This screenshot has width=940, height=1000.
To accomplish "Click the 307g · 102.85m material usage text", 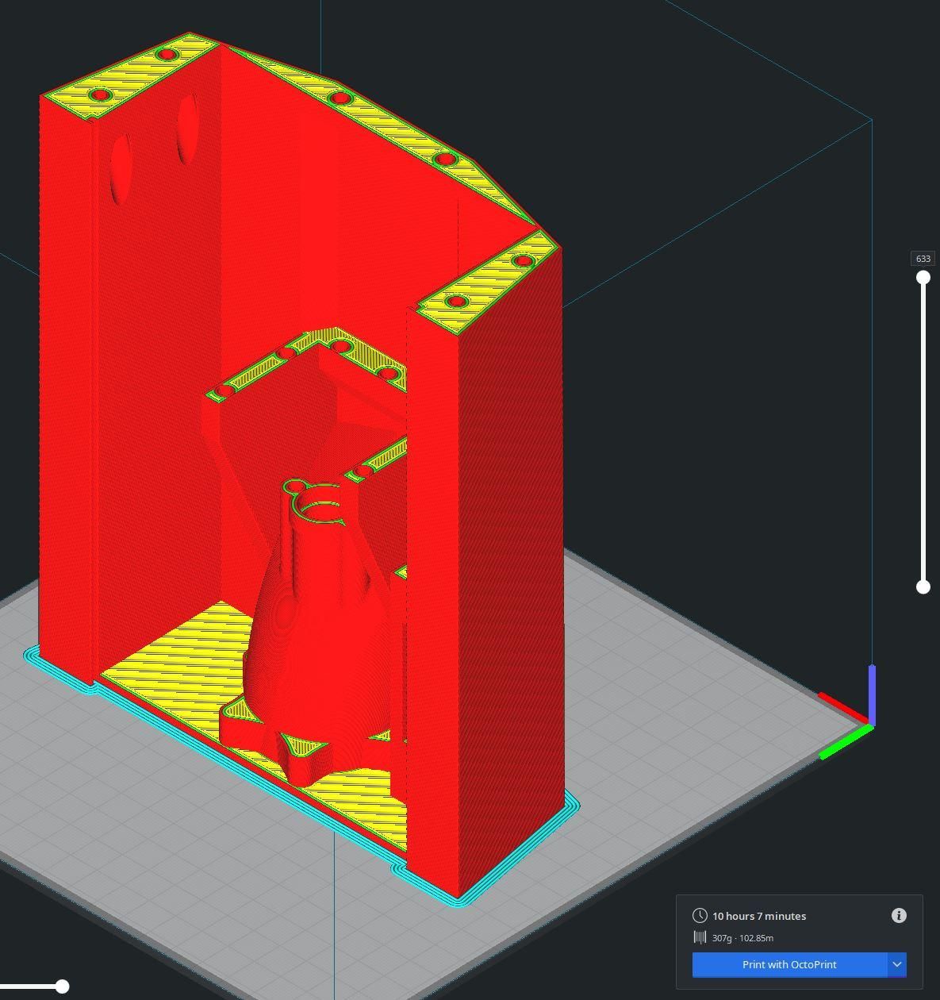I will pyautogui.click(x=742, y=938).
